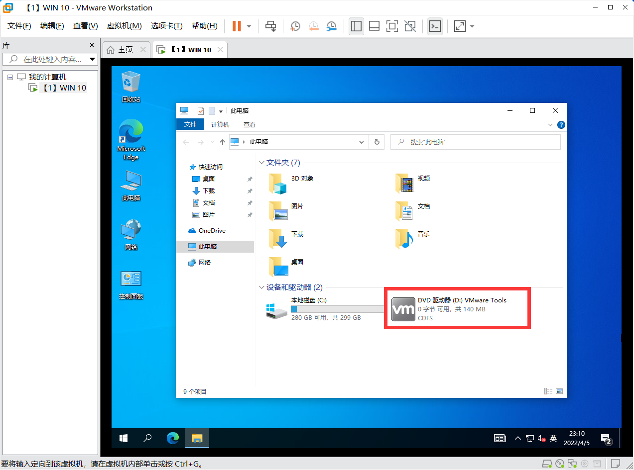The width and height of the screenshot is (634, 470).
Task: Switch to large icons view in Explorer
Action: click(x=559, y=391)
